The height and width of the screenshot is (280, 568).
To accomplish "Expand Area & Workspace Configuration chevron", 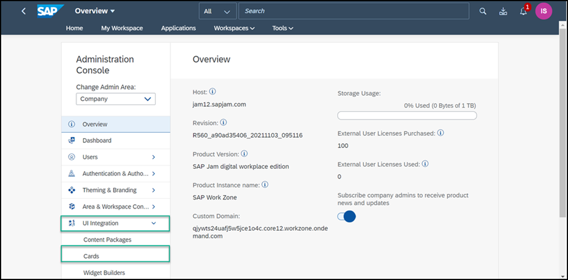I will (x=153, y=207).
